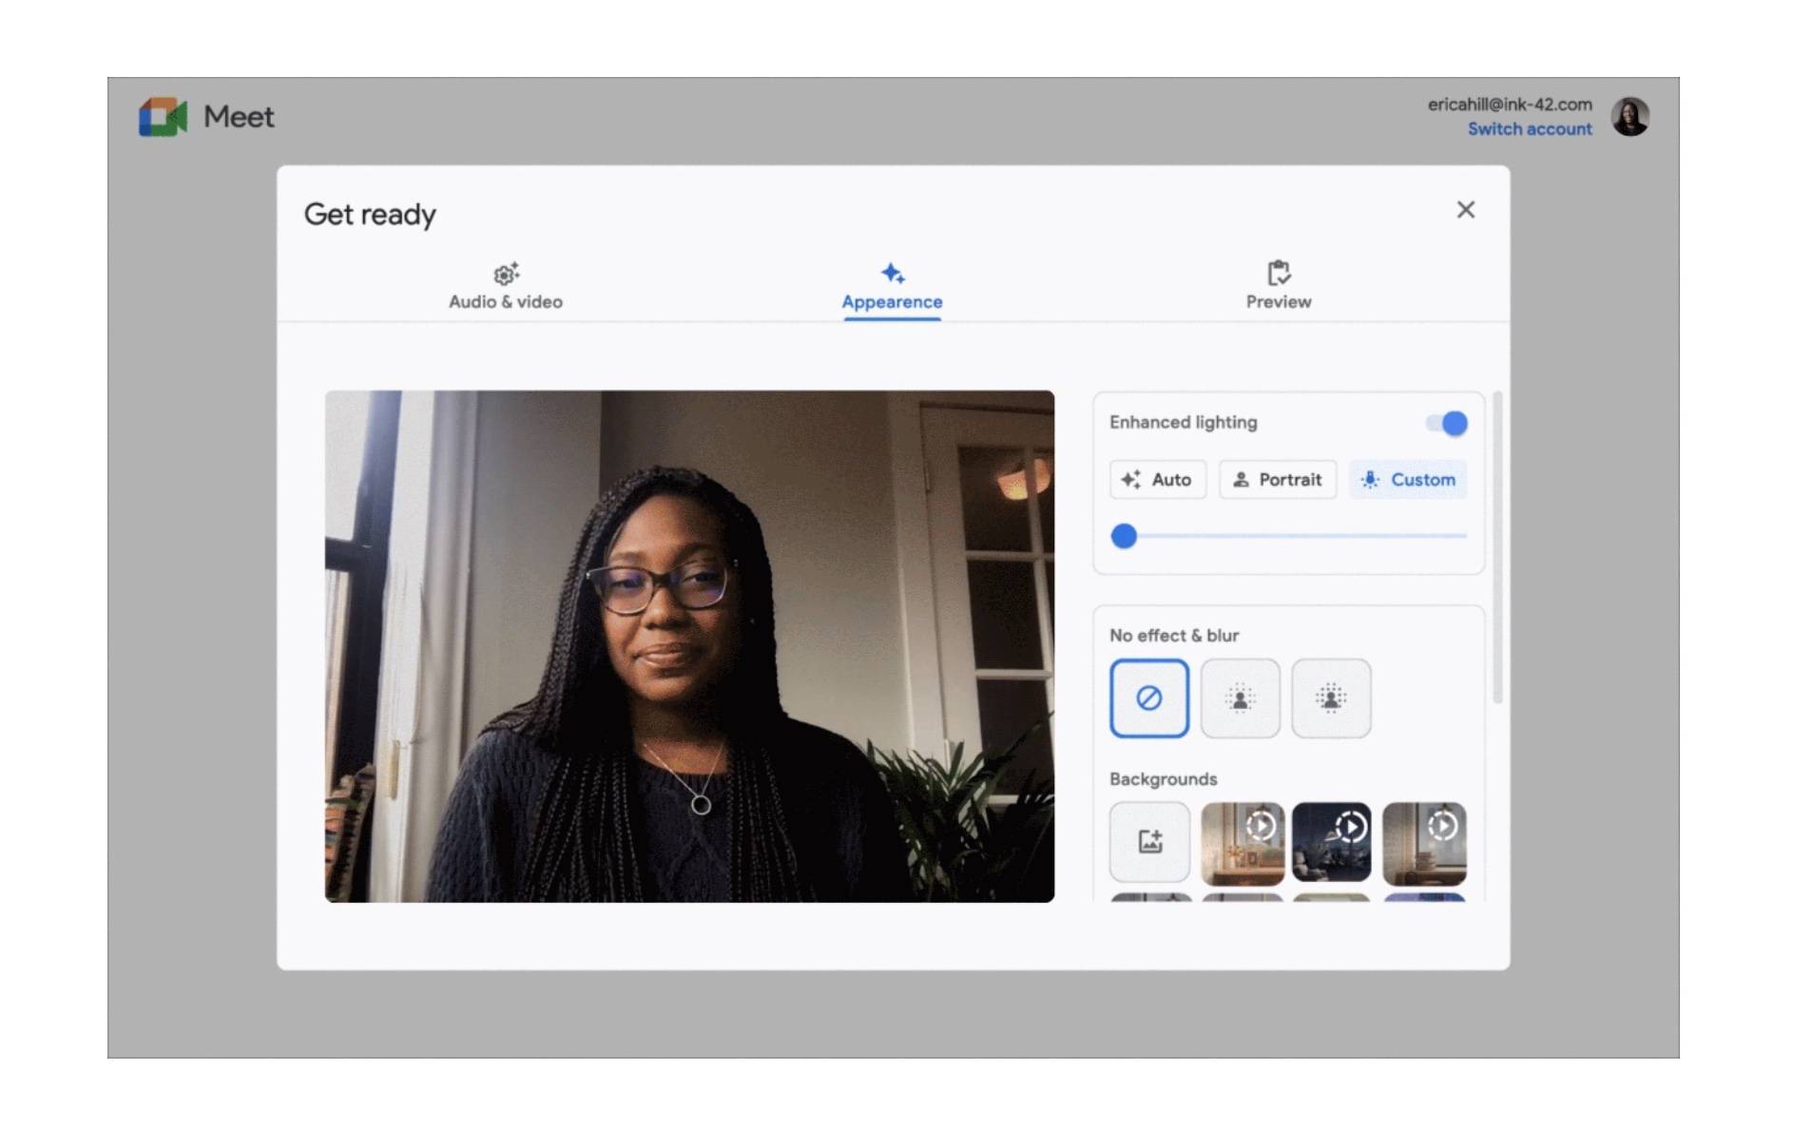Select Custom lighting mode
The image size is (1793, 1127).
[1408, 480]
